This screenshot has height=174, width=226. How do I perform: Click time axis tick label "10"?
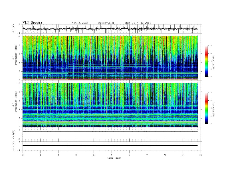pos(201,155)
